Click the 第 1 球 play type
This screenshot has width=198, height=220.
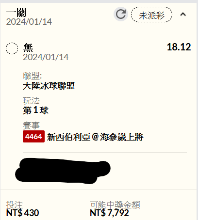[35, 110]
